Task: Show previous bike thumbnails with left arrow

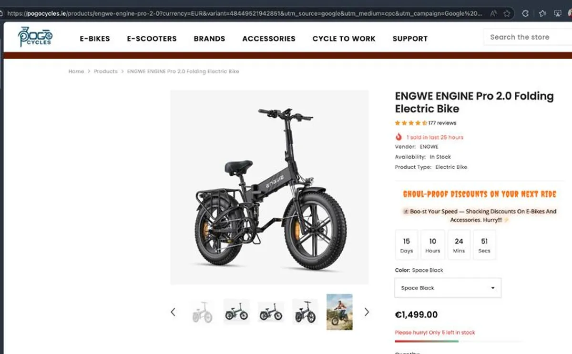Action: click(x=173, y=312)
